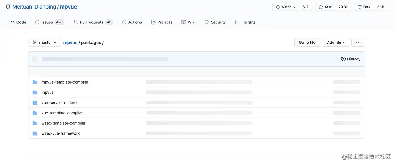Click the folder icon for vue-template-compiler
Viewport: 396px width, 165px height.
35,113
